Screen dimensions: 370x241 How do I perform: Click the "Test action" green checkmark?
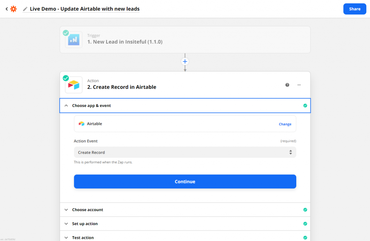[305, 237]
